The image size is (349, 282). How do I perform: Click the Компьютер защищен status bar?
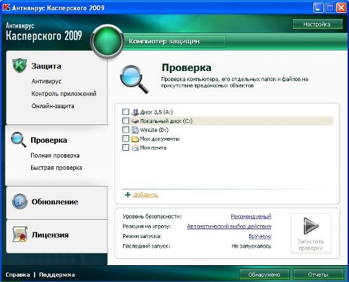(x=174, y=41)
